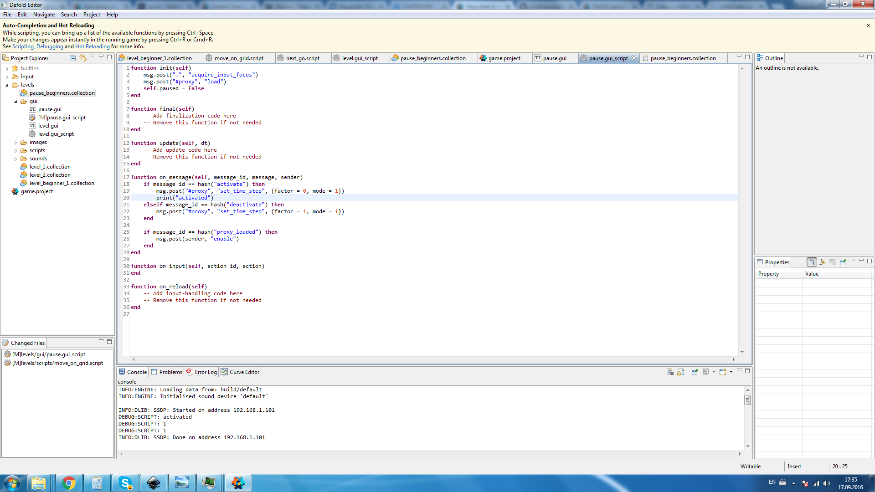Viewport: 875px width, 492px height.
Task: Open the Help menu
Action: (112, 15)
